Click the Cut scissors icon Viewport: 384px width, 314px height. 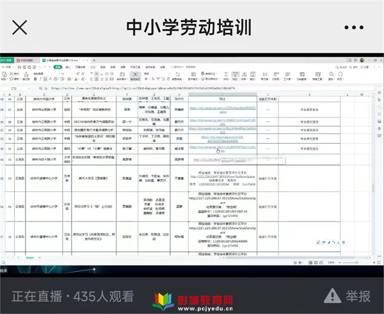[x=12, y=73]
